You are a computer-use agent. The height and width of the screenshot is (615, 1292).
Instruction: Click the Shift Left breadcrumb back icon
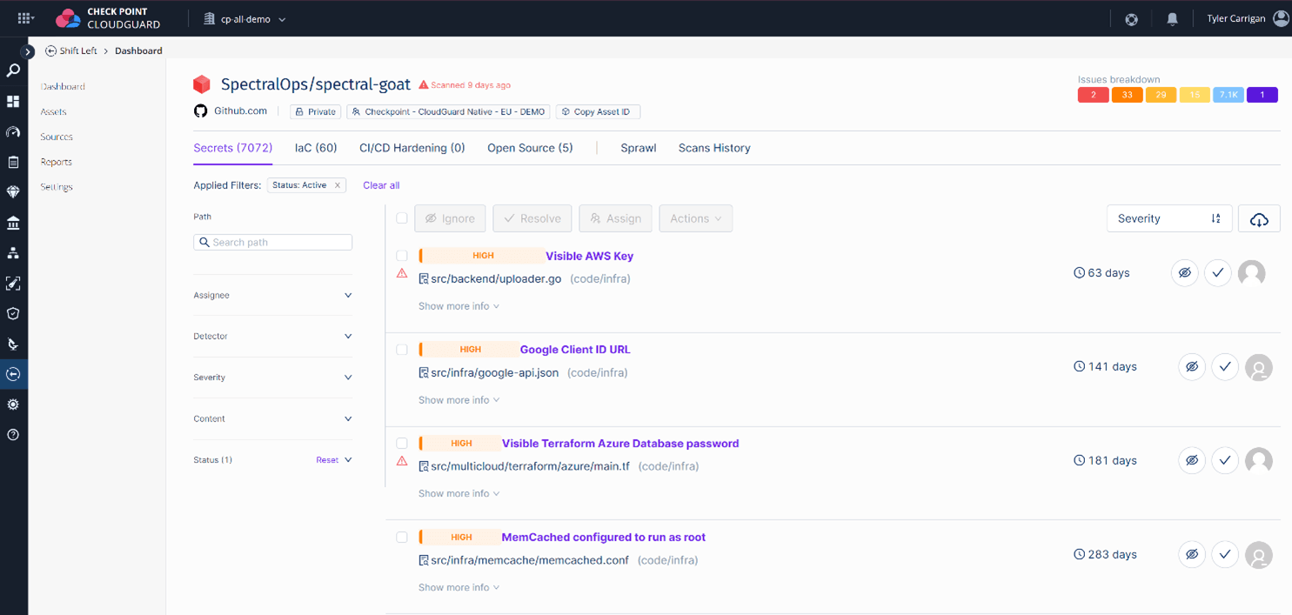tap(50, 50)
